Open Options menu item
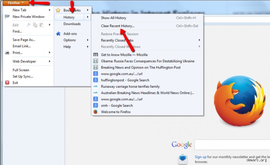The image size is (270, 165). pyautogui.click(x=70, y=40)
